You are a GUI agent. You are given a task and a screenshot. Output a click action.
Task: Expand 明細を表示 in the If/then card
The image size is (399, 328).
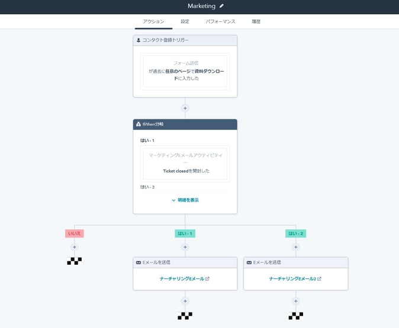point(185,200)
